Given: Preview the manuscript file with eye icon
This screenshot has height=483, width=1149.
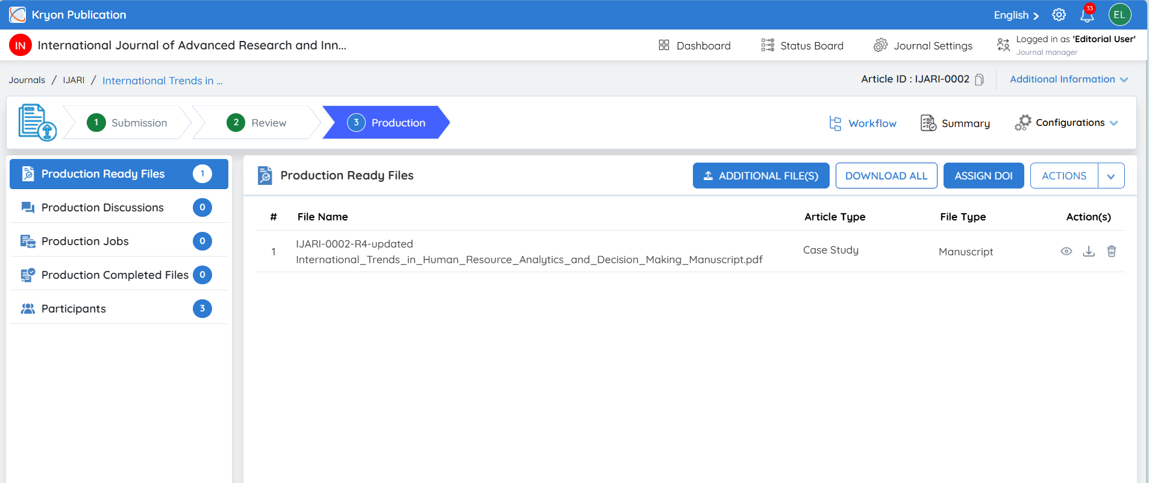Looking at the screenshot, I should pos(1066,251).
